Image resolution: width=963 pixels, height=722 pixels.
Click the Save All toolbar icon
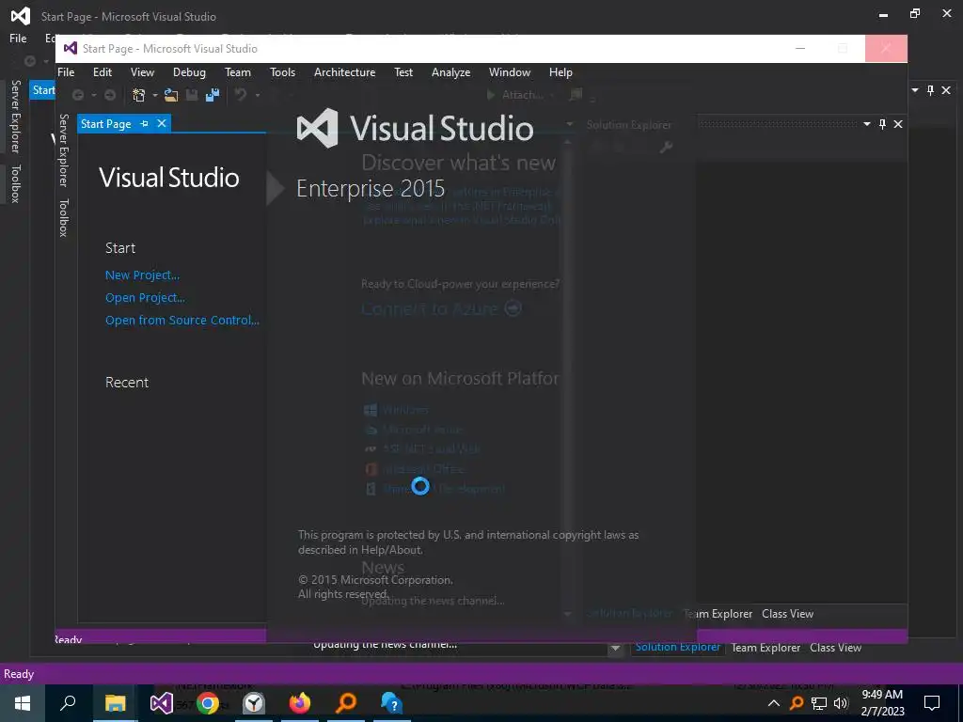click(213, 95)
